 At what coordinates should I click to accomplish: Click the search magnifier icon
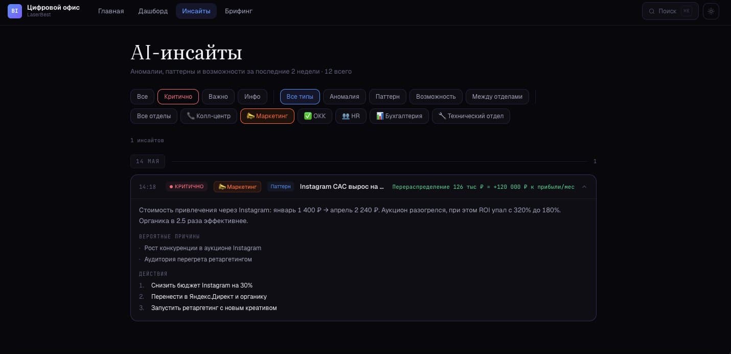(652, 11)
